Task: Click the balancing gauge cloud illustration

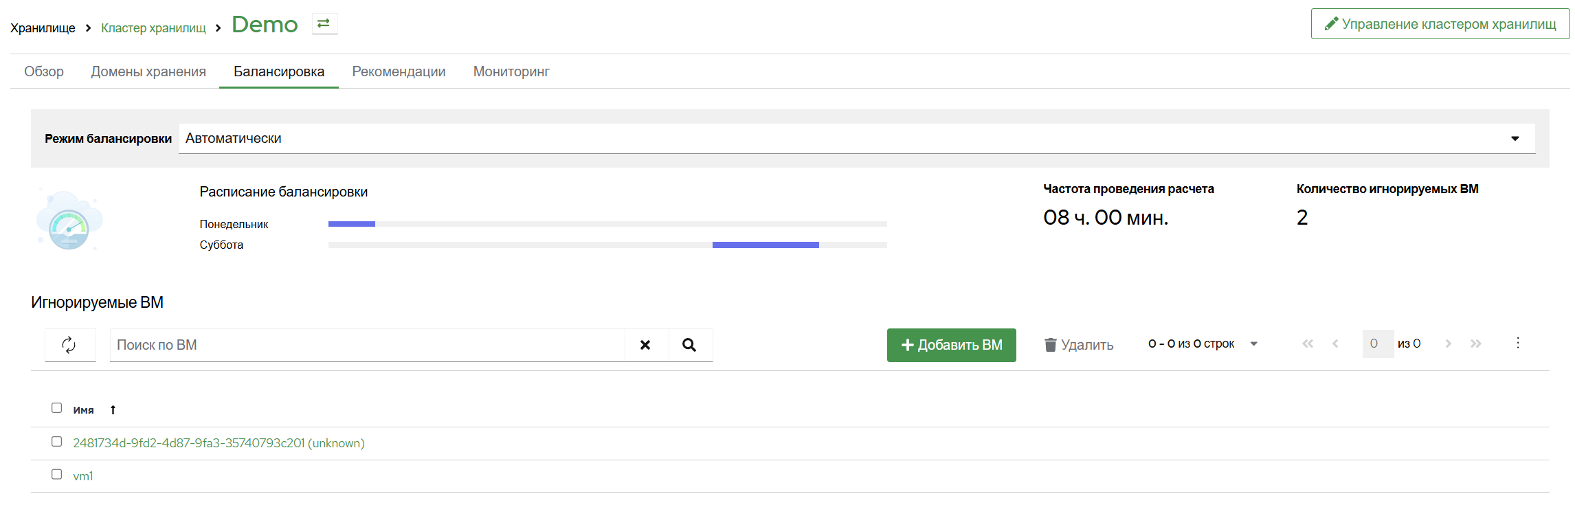Action: coord(69,220)
